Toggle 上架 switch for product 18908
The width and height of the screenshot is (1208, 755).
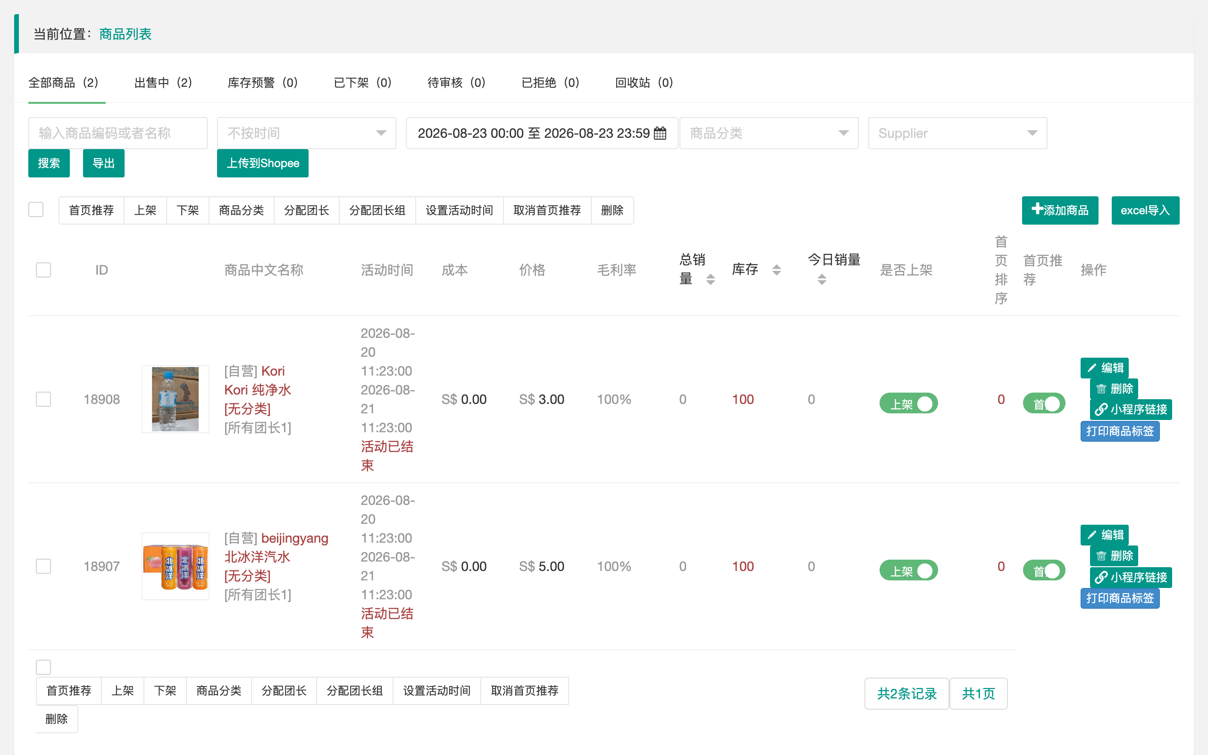908,403
